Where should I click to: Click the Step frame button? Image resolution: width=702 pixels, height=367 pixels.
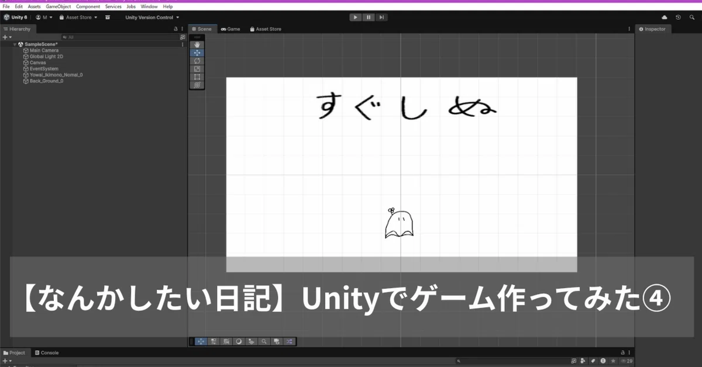[x=381, y=18]
